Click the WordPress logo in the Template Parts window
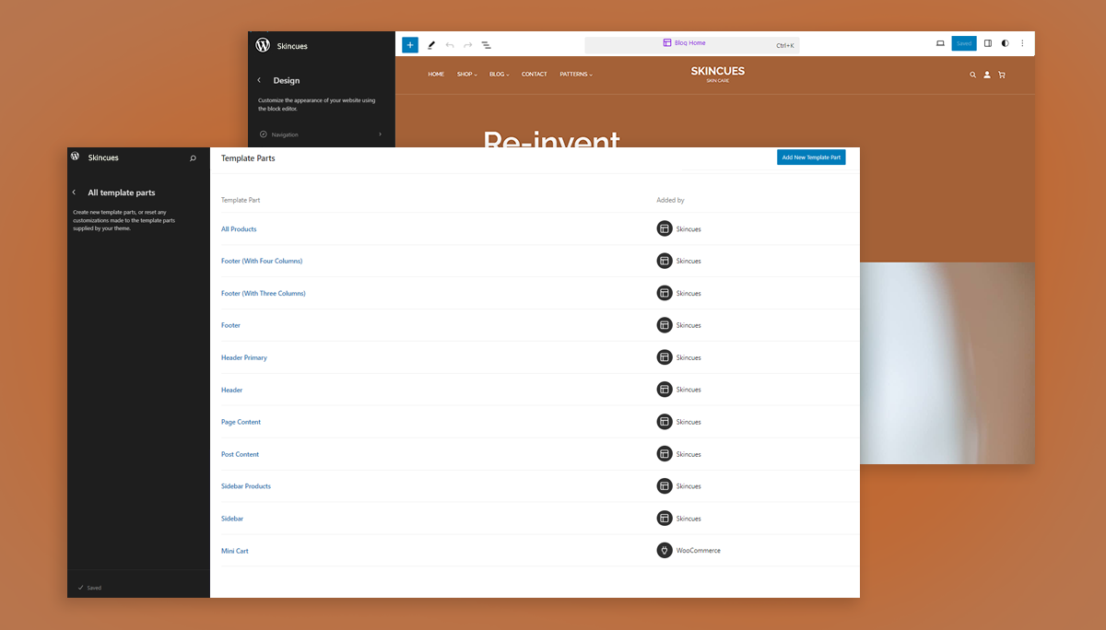 pyautogui.click(x=75, y=156)
